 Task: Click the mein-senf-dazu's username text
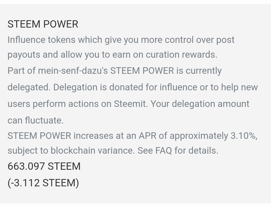tap(73, 71)
